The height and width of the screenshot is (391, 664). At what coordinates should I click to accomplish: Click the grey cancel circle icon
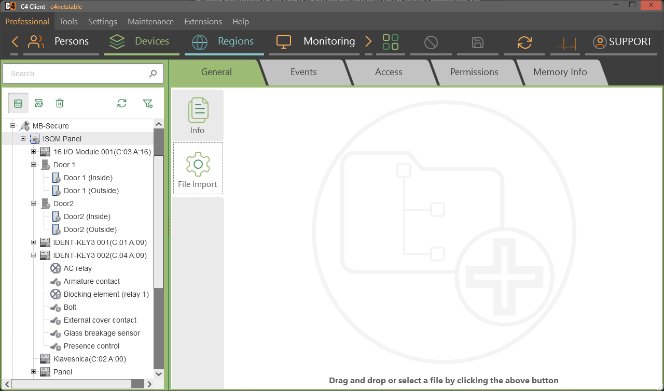click(x=431, y=42)
